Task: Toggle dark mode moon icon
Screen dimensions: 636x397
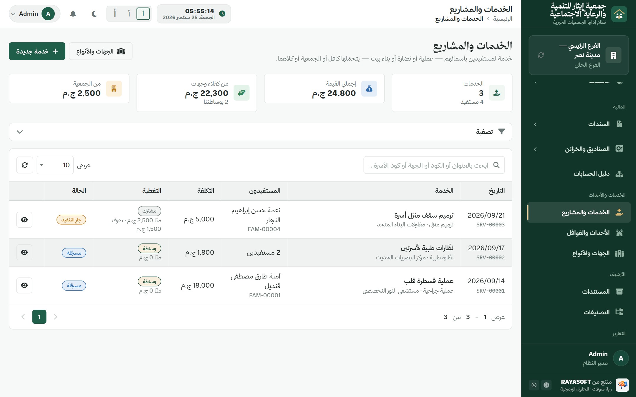Action: [94, 14]
